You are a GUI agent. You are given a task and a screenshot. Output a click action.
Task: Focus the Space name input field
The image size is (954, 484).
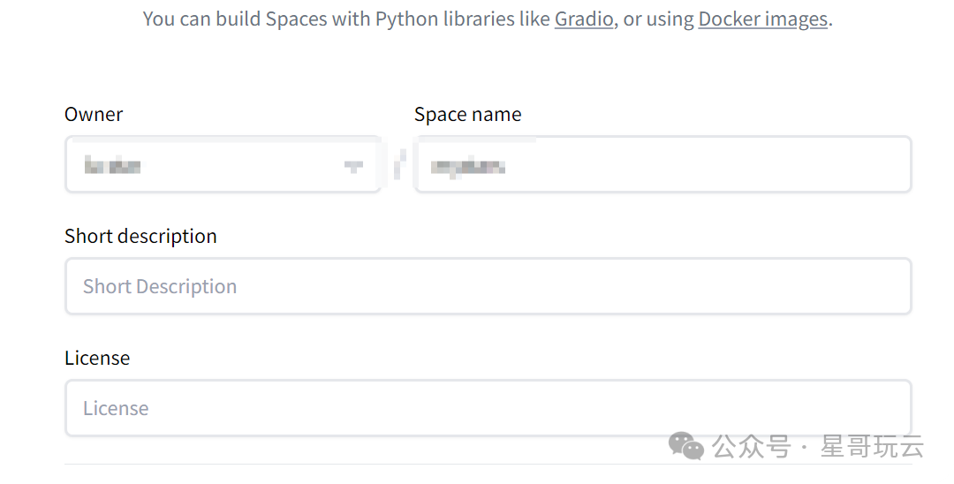click(662, 165)
